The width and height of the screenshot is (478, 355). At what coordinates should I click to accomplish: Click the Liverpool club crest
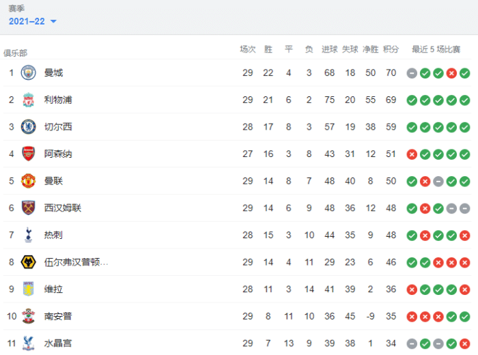click(x=28, y=100)
